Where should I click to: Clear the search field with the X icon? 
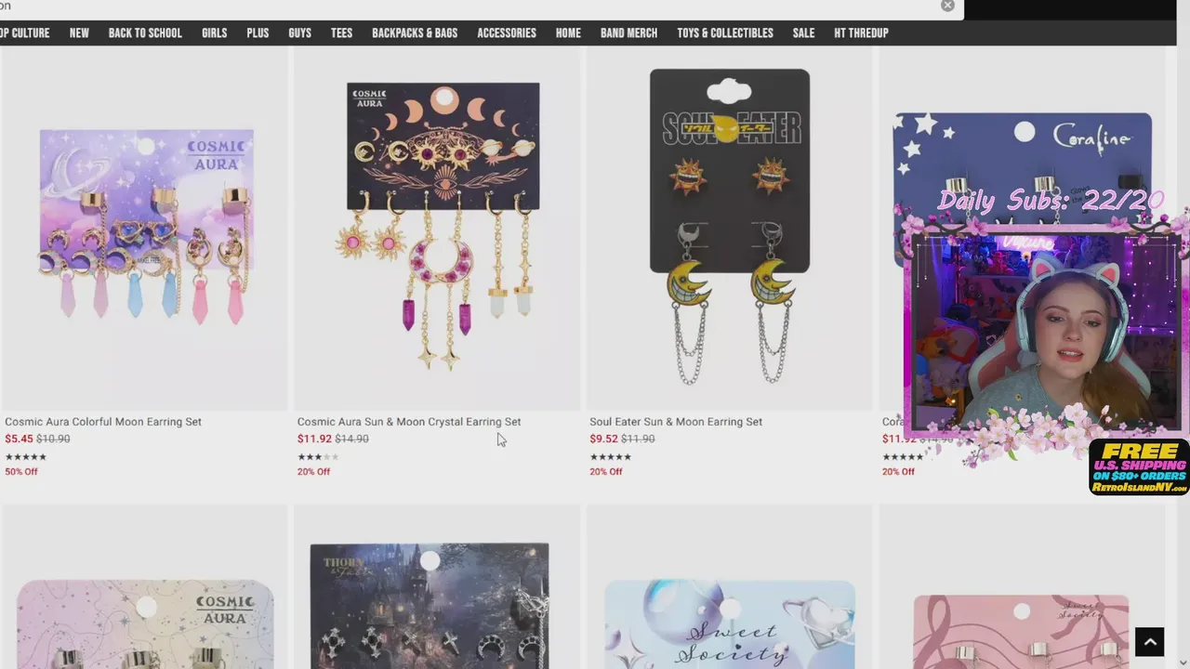pos(947,6)
